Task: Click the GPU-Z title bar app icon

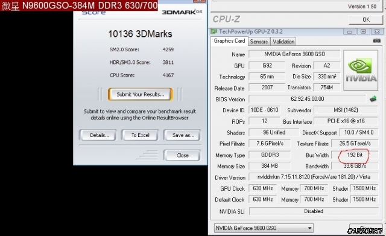Action: click(x=214, y=31)
